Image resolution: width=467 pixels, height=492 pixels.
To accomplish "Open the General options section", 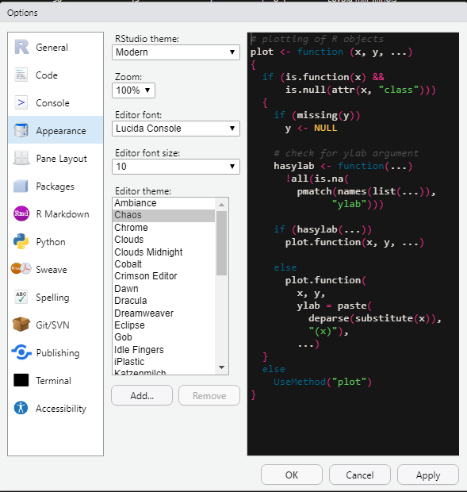I will tap(56, 47).
